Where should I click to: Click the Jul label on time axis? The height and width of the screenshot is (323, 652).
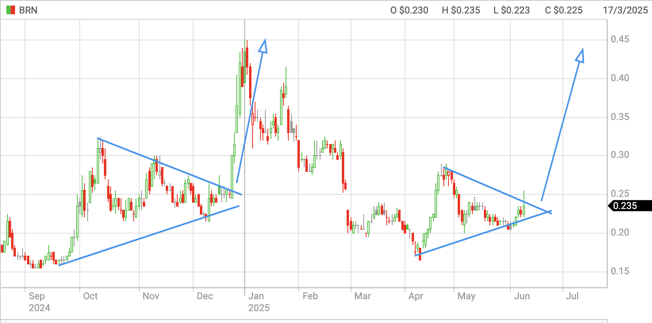pyautogui.click(x=572, y=296)
